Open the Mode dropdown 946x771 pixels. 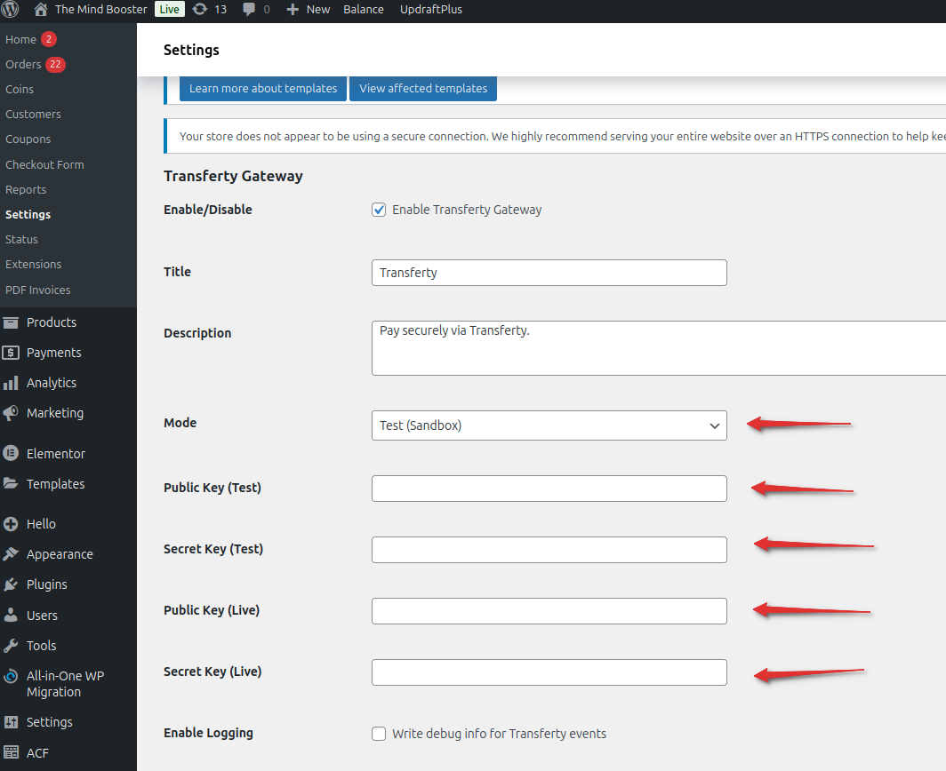click(549, 425)
